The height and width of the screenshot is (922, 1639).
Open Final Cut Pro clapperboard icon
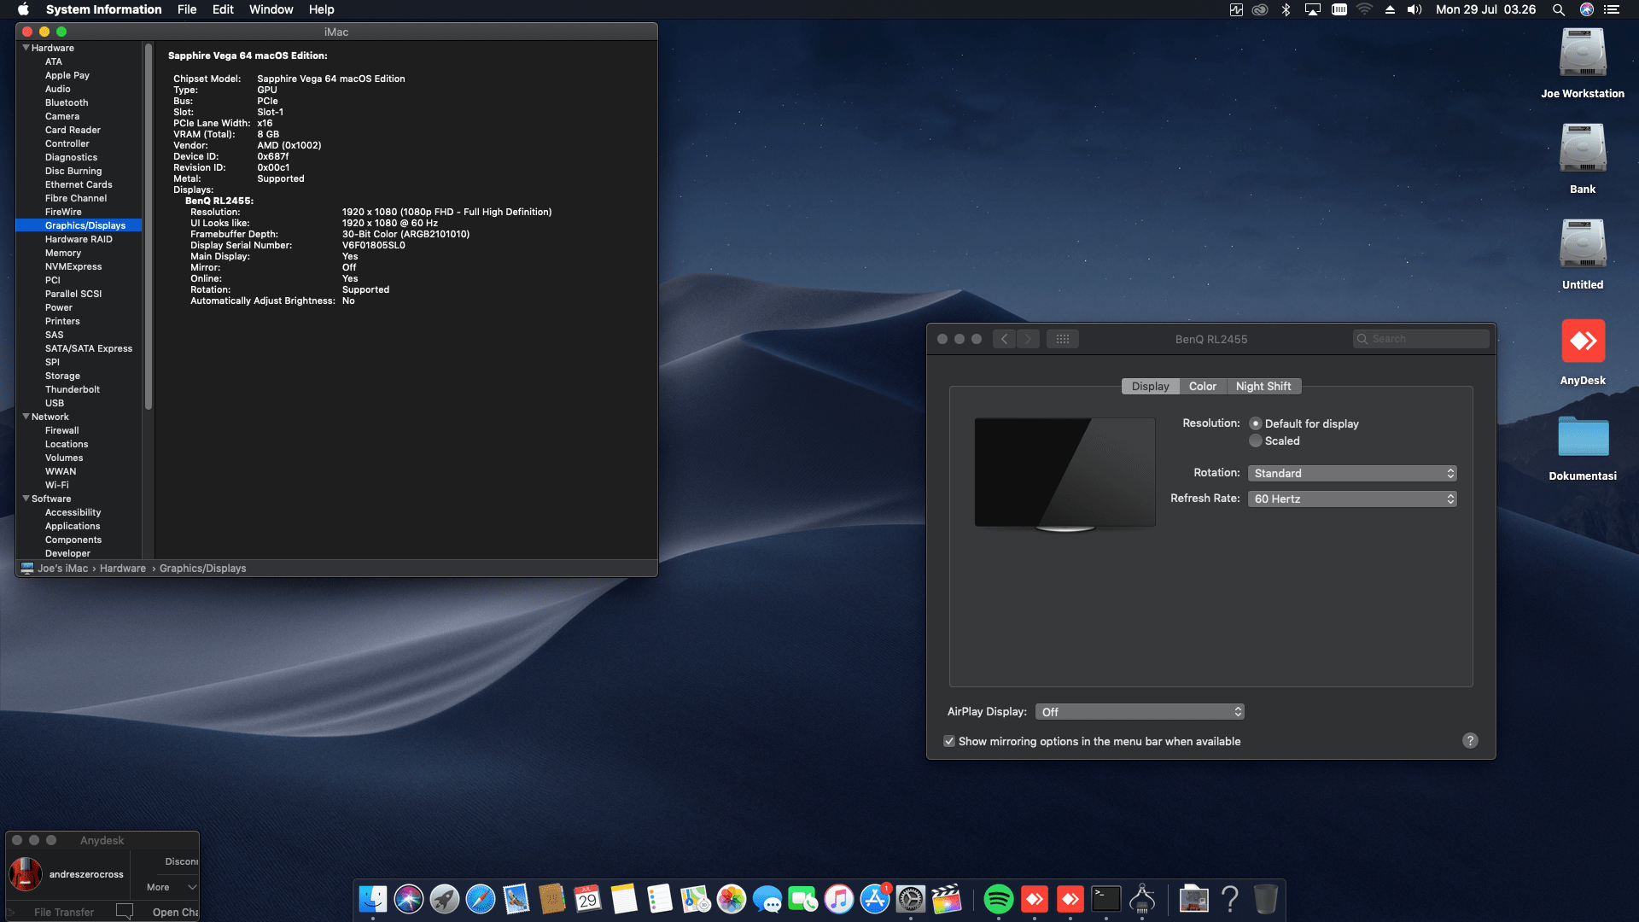[947, 899]
